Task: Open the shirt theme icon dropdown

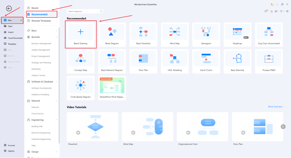Action: pos(282,11)
